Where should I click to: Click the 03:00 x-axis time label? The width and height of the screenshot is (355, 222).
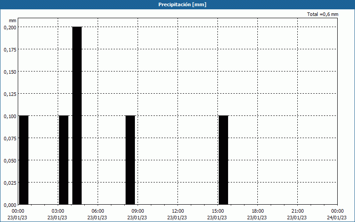(58, 211)
